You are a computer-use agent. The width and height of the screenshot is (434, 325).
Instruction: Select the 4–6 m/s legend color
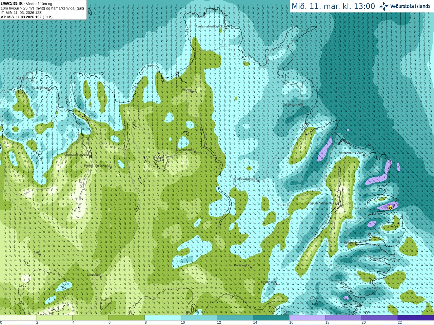90,318
